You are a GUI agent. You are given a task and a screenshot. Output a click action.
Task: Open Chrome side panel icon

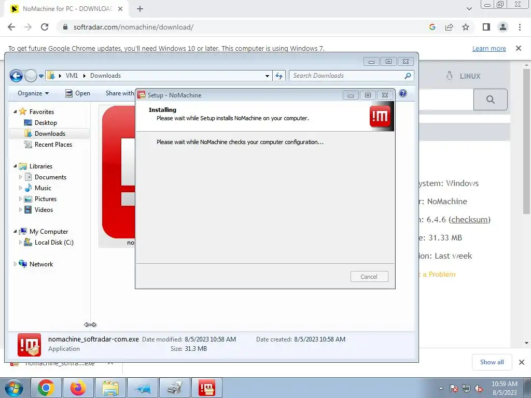[x=486, y=27]
